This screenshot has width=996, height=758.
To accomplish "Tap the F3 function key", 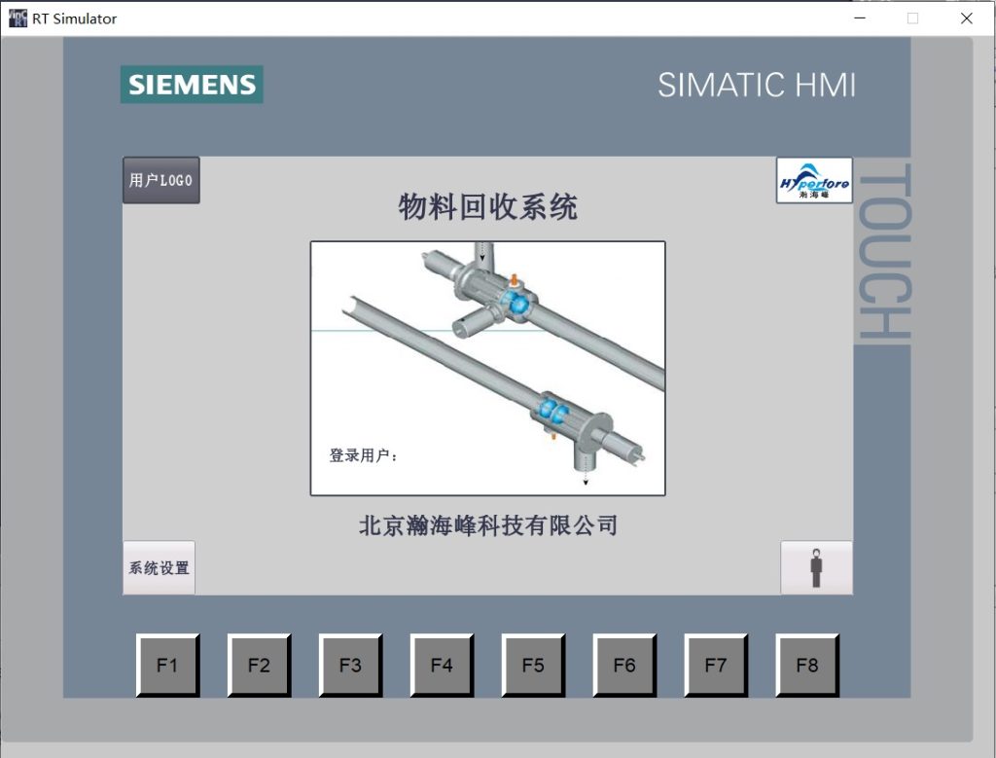I will point(350,666).
